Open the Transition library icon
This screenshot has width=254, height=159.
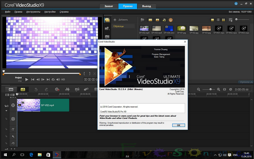107,37
